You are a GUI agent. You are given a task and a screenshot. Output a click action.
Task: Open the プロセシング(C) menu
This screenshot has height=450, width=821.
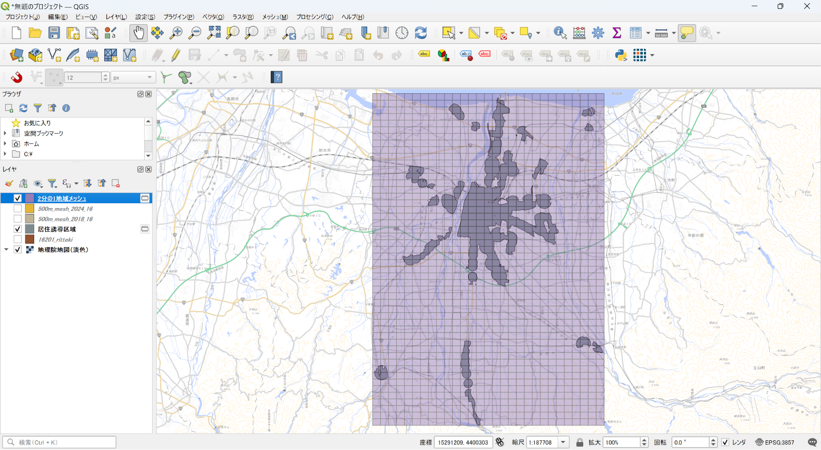315,17
